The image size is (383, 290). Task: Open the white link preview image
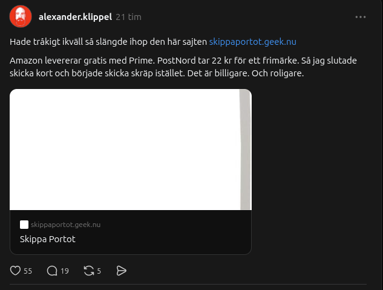124,150
